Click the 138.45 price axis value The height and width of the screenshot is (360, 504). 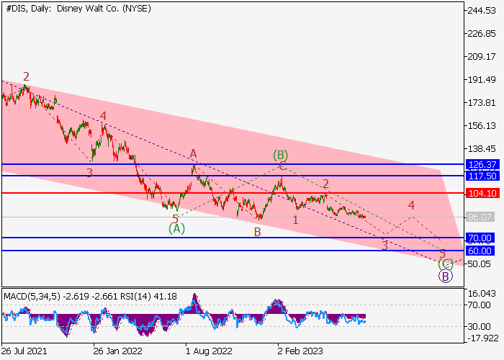click(x=482, y=149)
